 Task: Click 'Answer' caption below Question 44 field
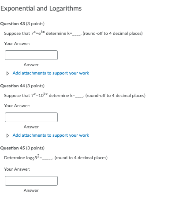(31, 127)
